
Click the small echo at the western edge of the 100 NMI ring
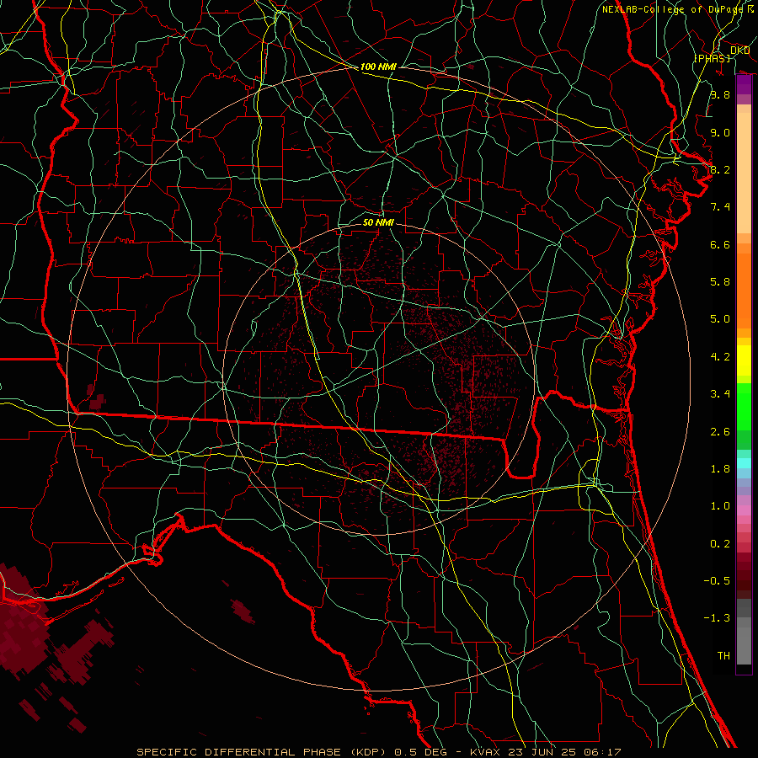point(97,401)
